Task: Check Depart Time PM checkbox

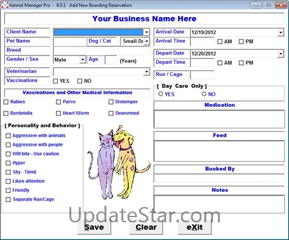Action: click(x=241, y=63)
